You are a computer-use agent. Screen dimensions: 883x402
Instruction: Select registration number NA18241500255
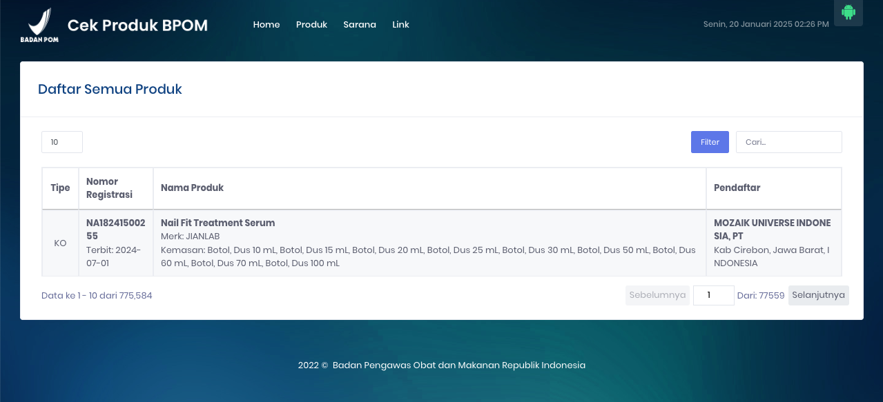[115, 229]
